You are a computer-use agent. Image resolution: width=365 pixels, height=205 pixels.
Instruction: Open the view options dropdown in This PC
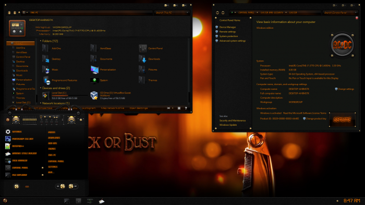click(173, 108)
